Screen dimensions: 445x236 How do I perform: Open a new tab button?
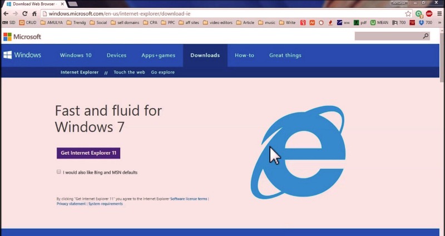(73, 4)
